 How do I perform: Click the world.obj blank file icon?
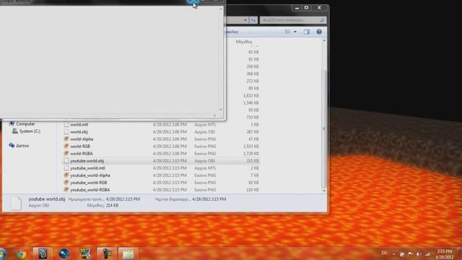click(66, 131)
